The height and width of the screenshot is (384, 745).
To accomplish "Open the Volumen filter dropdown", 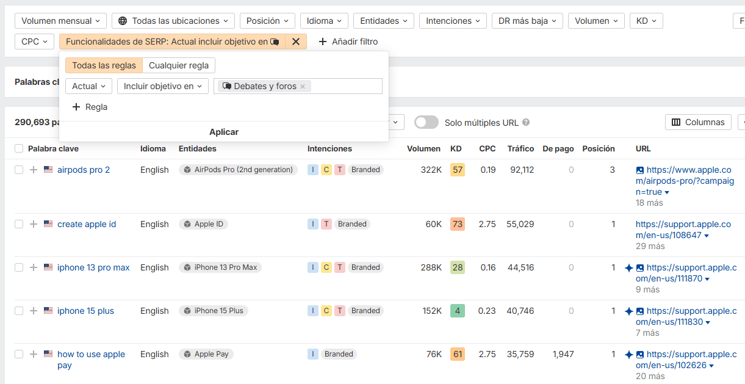I will coord(596,21).
